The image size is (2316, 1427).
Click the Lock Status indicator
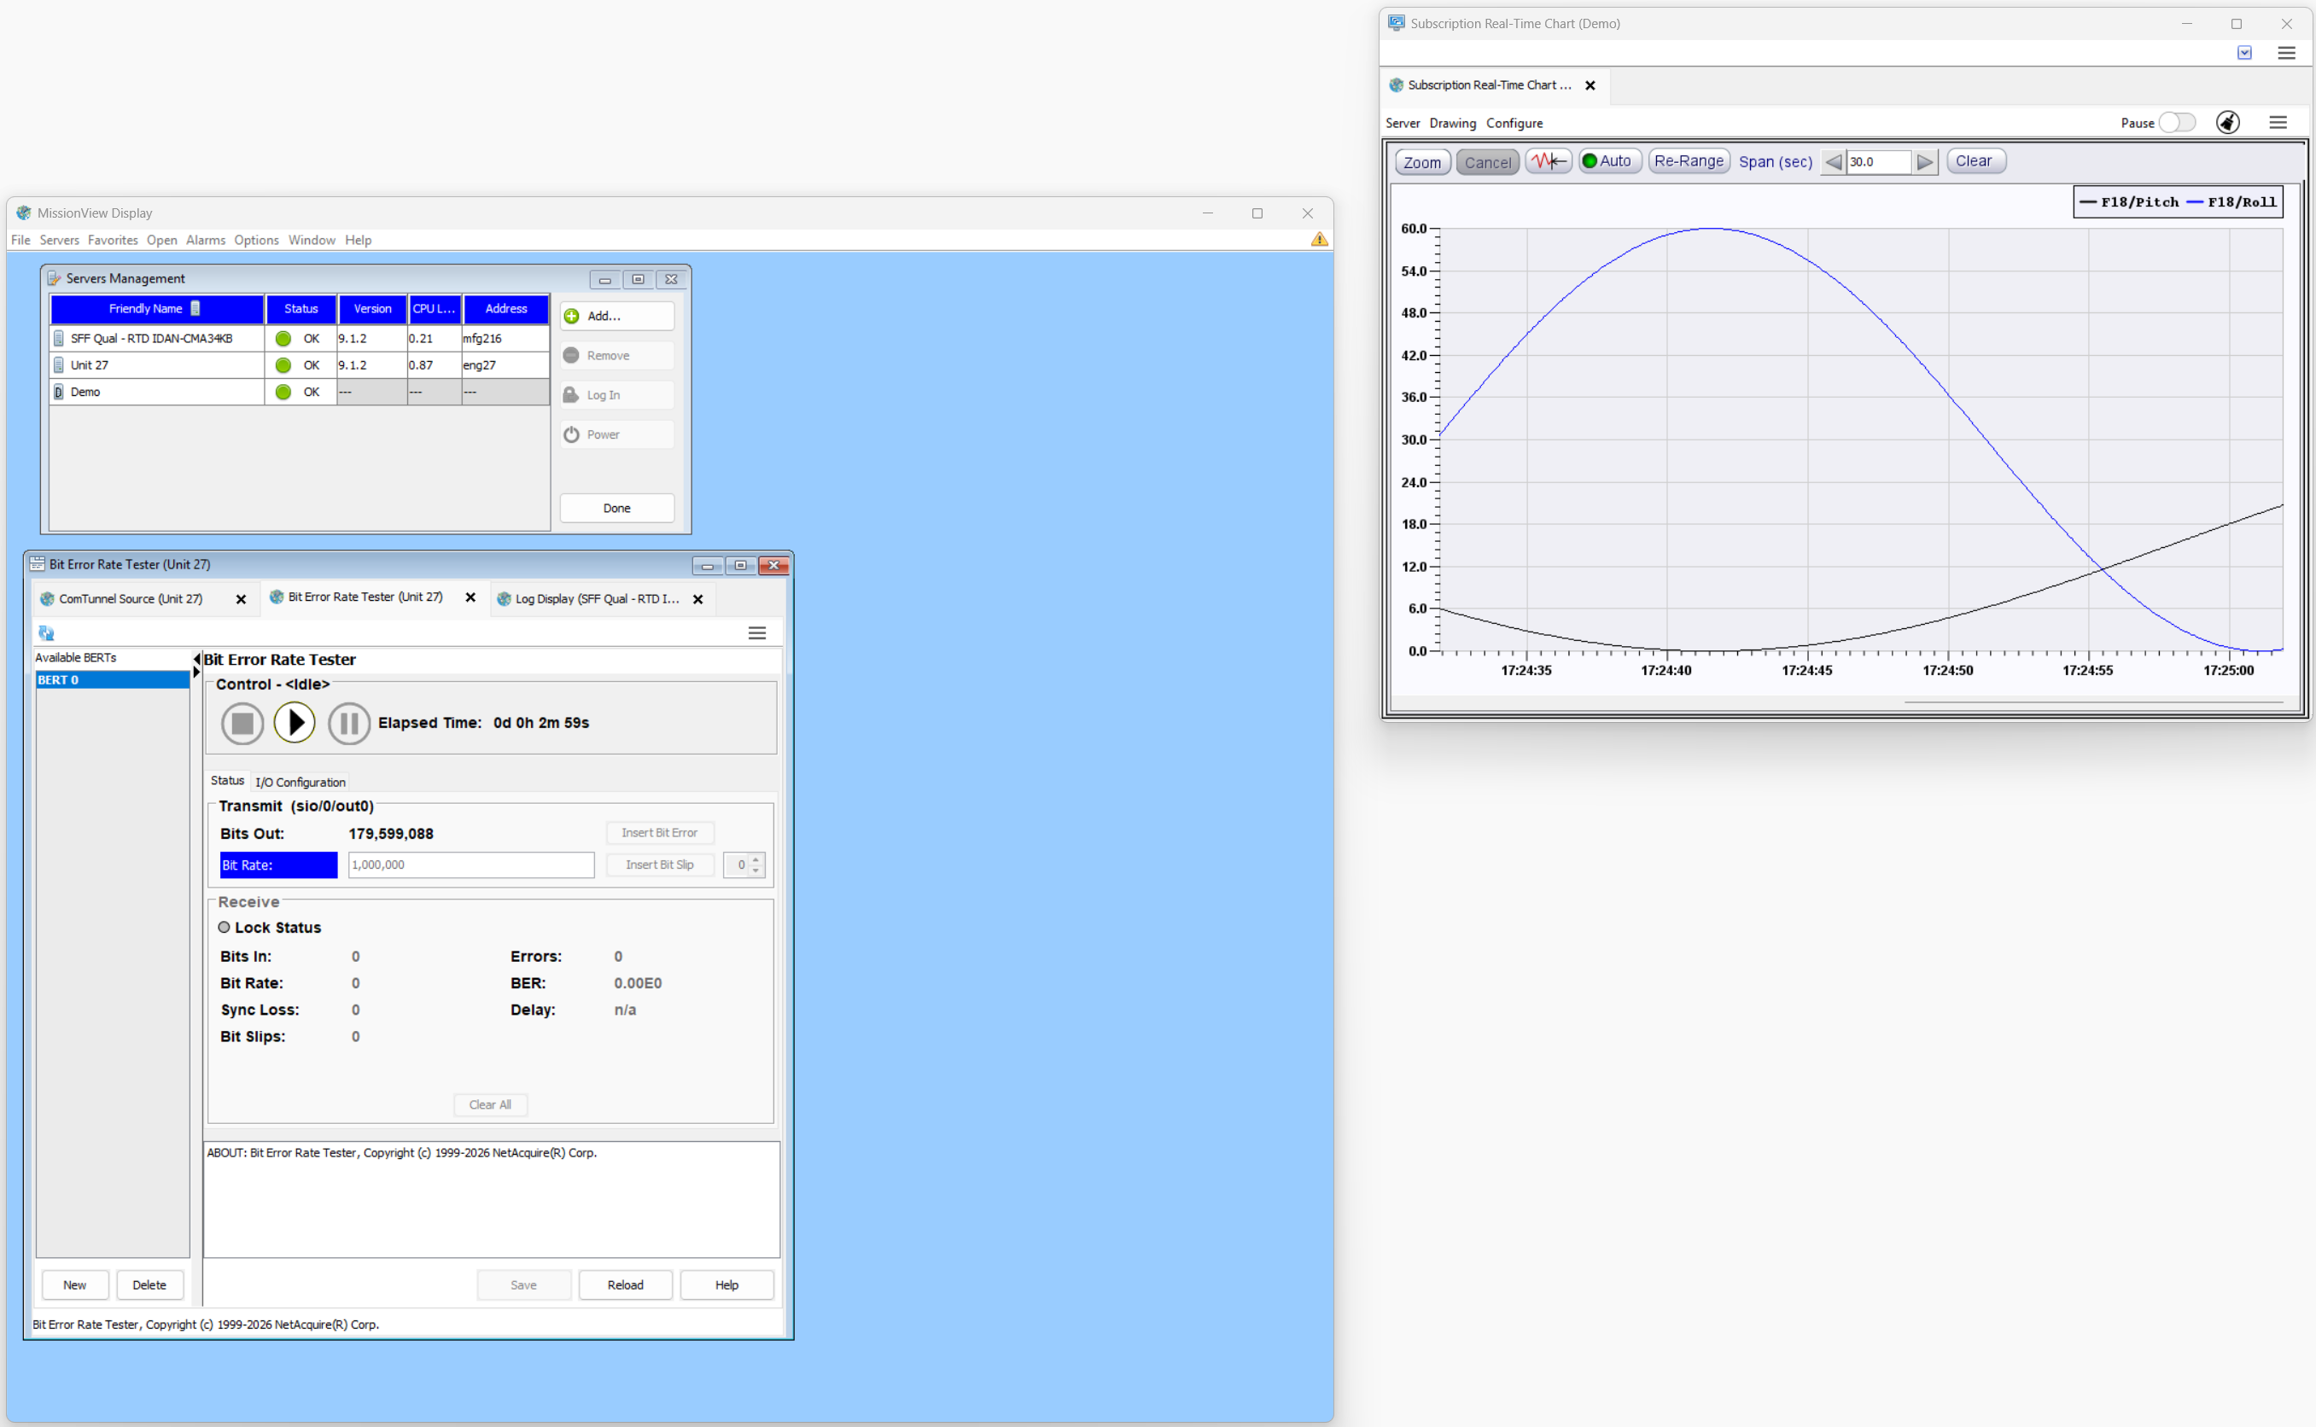(x=224, y=928)
